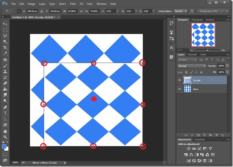This screenshot has height=167, width=233.
Task: Open the Opacity slider dropdown arrow
Action: pyautogui.click(x=227, y=66)
